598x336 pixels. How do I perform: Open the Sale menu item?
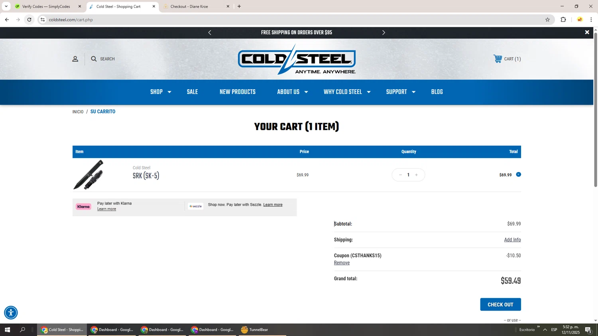click(x=192, y=92)
